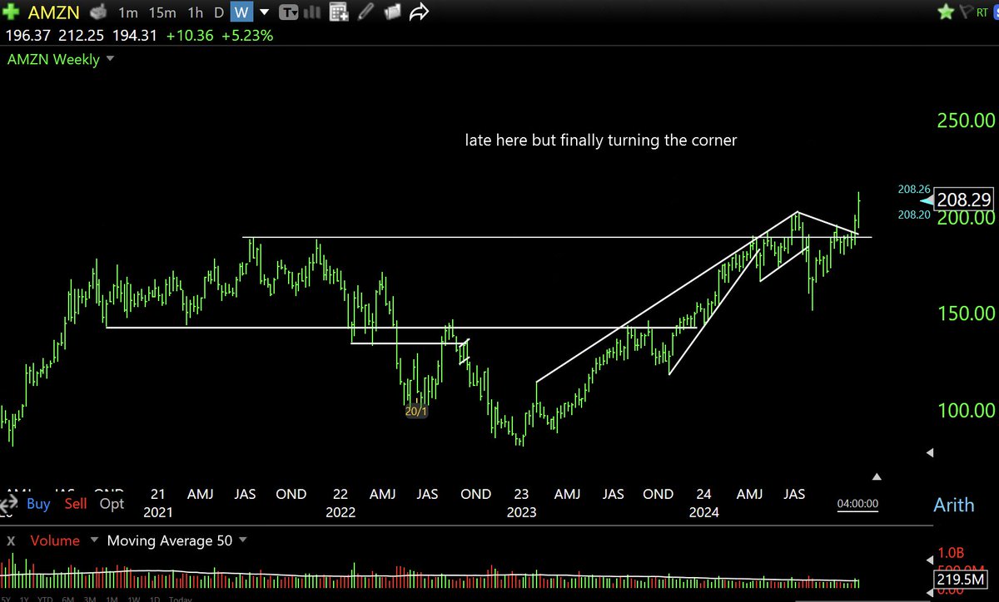999x602 pixels.
Task: Click the left arrow below 100.00 price scale
Action: point(930,453)
